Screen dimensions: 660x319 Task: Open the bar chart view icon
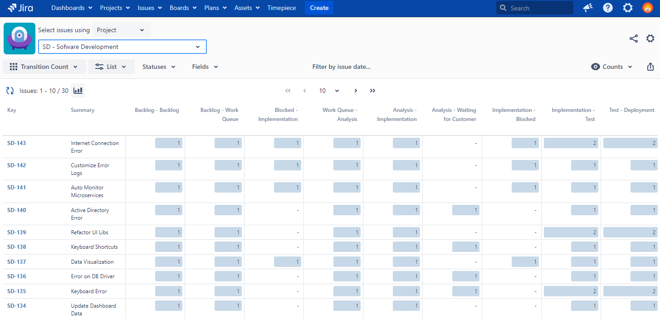coord(78,91)
